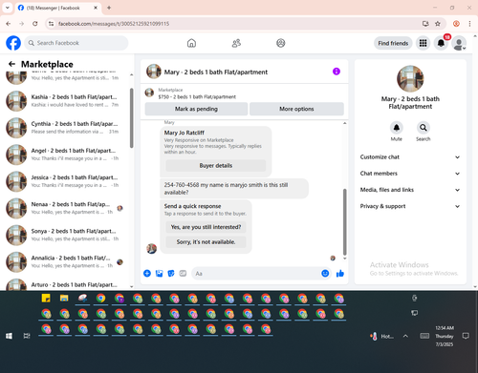The image size is (478, 373).
Task: Open File Explorer from taskbar
Action: [x=64, y=299]
